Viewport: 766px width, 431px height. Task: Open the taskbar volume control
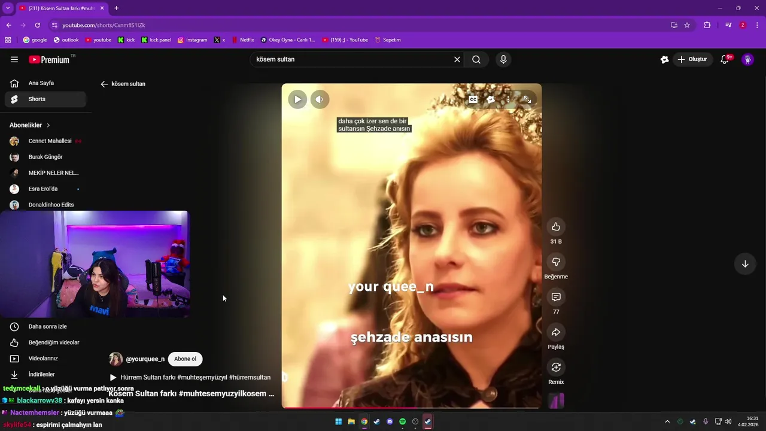pyautogui.click(x=728, y=421)
